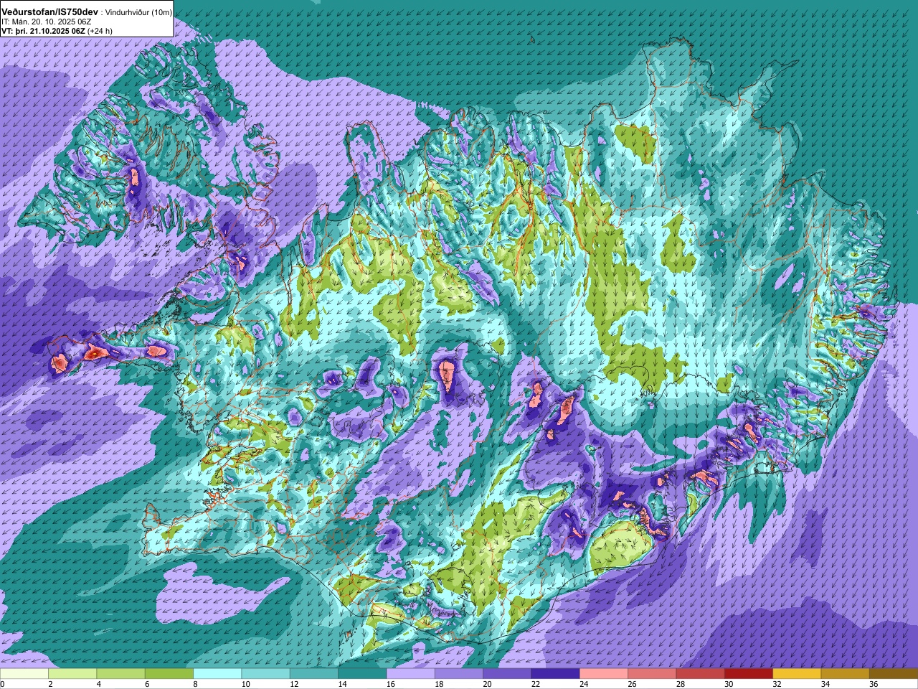Pick the green 4–6 legend swatch
Image resolution: width=918 pixels, height=689 pixels.
tap(120, 674)
